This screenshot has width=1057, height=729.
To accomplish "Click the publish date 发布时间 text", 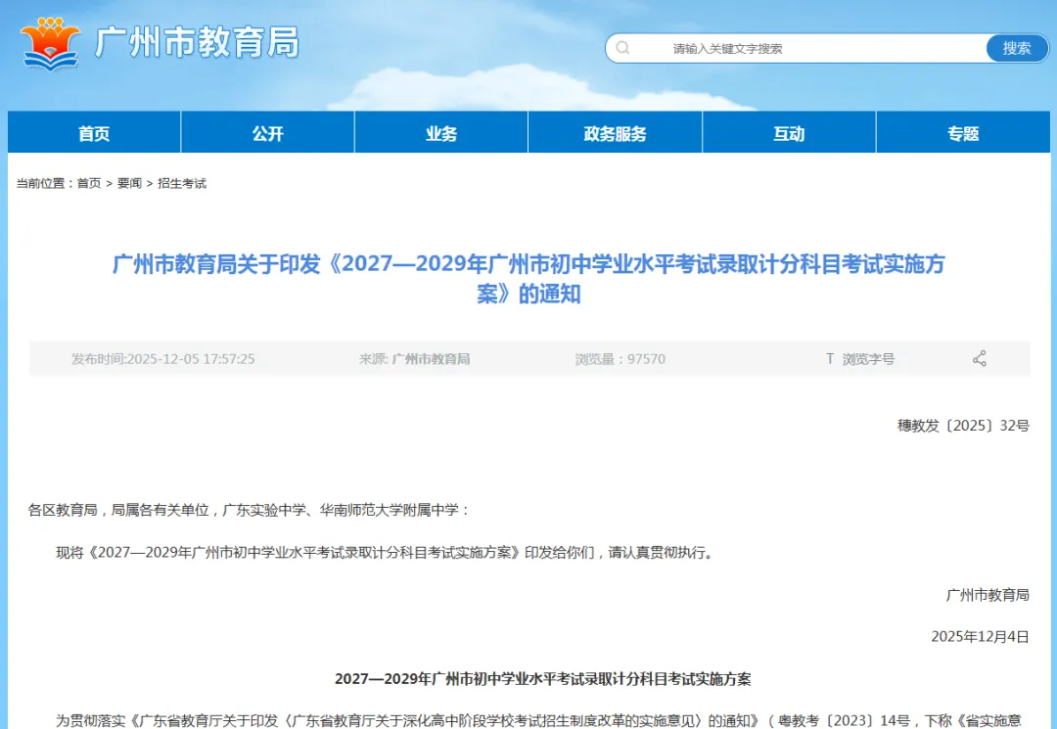I will click(161, 359).
